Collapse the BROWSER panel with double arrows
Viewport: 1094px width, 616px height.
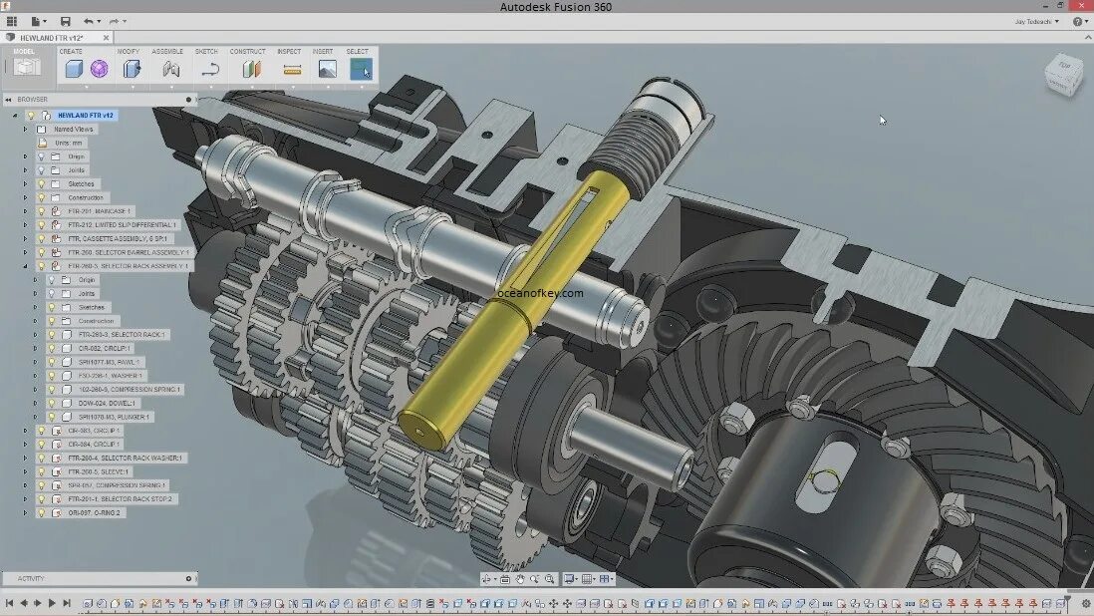[8, 100]
